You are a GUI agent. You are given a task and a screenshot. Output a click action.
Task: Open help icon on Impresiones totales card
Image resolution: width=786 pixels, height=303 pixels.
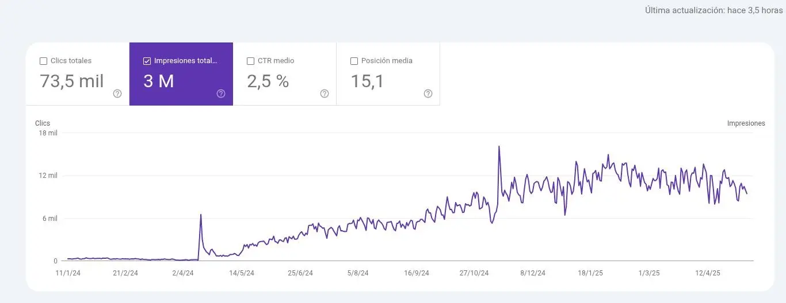click(x=221, y=94)
